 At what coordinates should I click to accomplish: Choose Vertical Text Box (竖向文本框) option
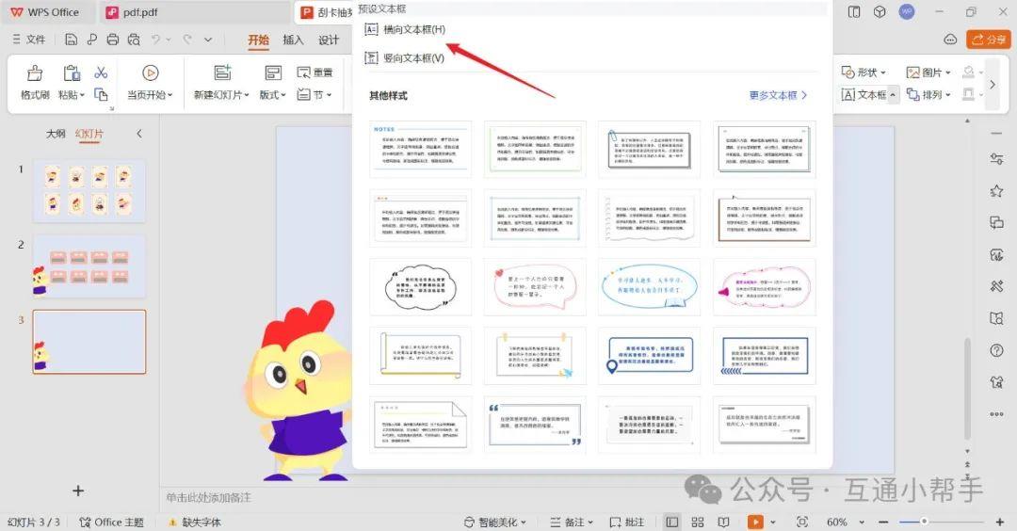coord(405,57)
